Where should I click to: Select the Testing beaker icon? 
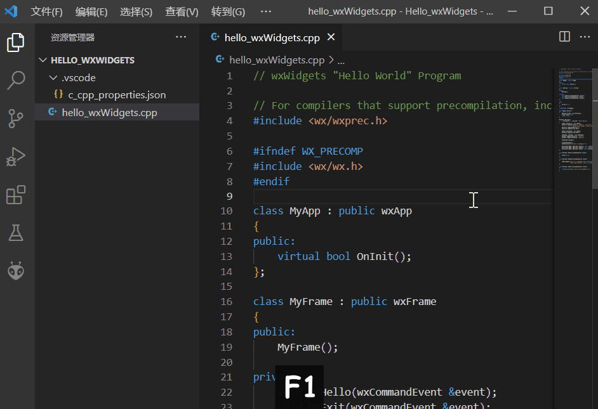tap(15, 233)
